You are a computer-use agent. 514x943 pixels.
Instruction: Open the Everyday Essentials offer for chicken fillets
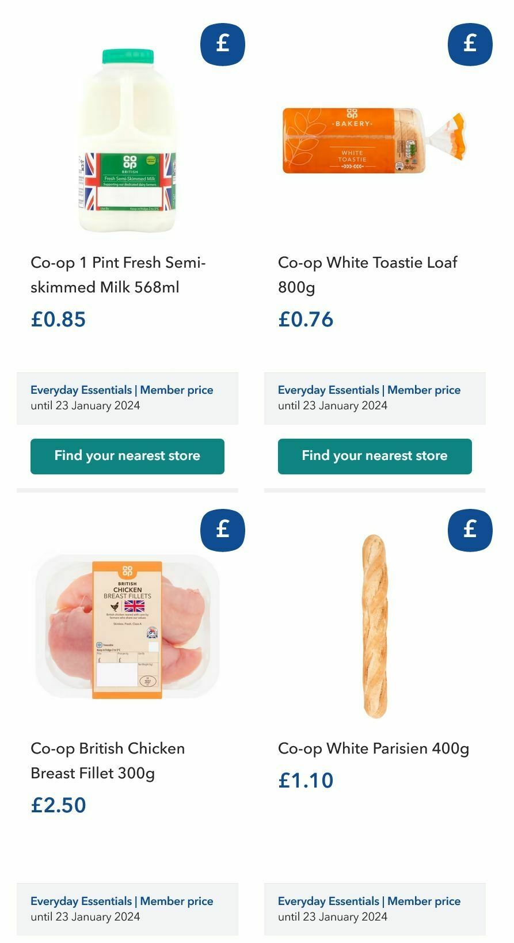pos(81,901)
